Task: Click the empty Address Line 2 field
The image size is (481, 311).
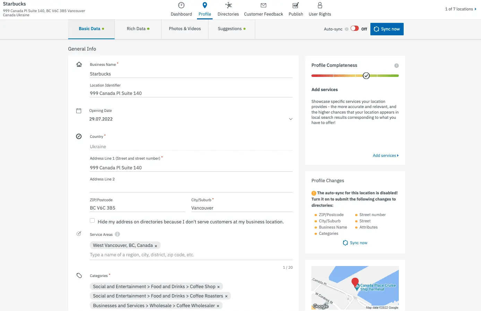Action: tap(191, 188)
